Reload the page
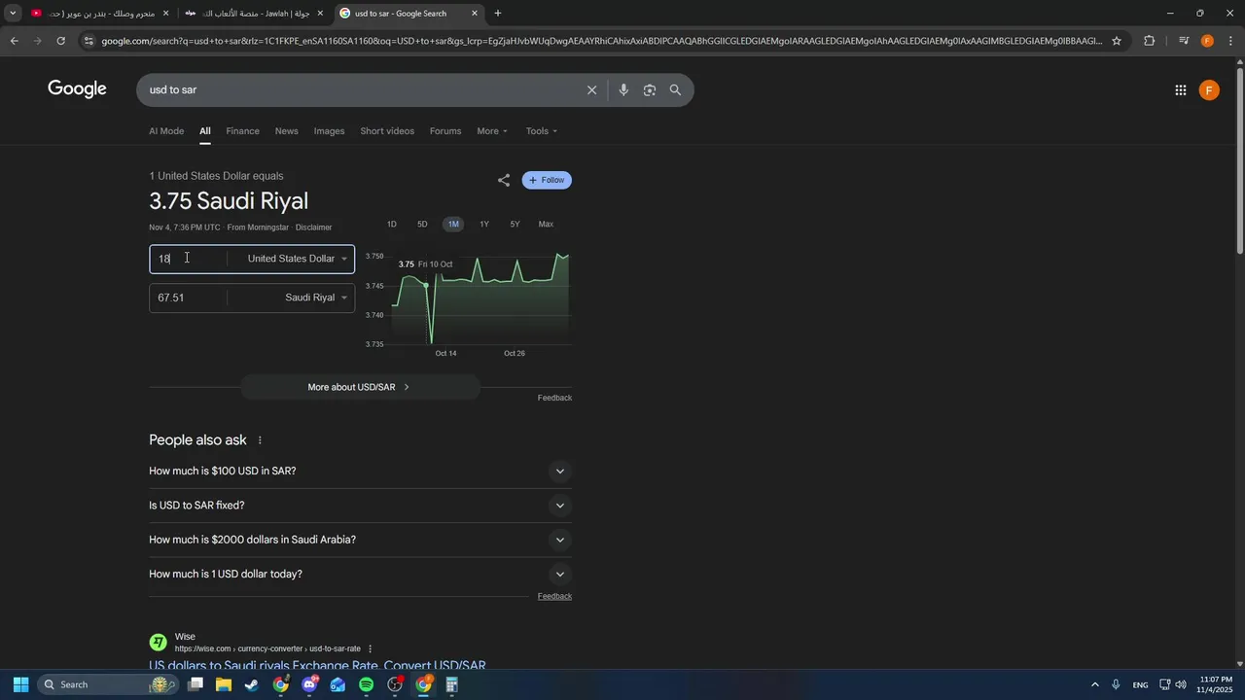Screen dimensions: 1245x700 point(60,41)
